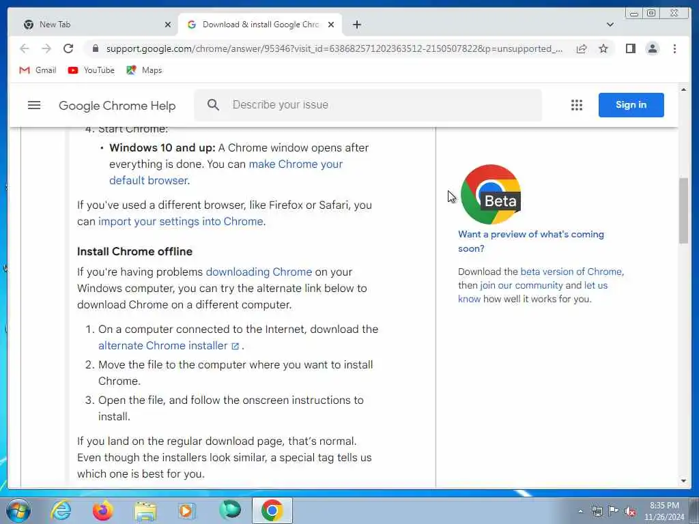Click the muted volume tray icon
Viewport: 699px width, 524px height.
[630, 511]
